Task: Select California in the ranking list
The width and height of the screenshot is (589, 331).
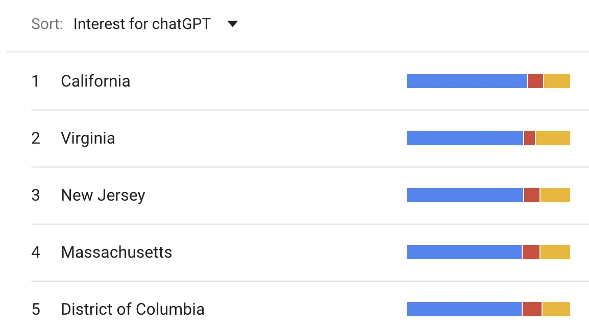Action: coord(95,81)
